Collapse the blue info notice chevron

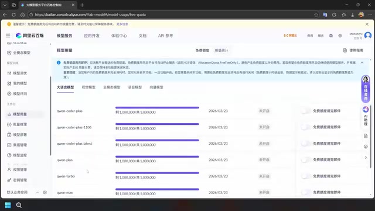tap(362, 63)
